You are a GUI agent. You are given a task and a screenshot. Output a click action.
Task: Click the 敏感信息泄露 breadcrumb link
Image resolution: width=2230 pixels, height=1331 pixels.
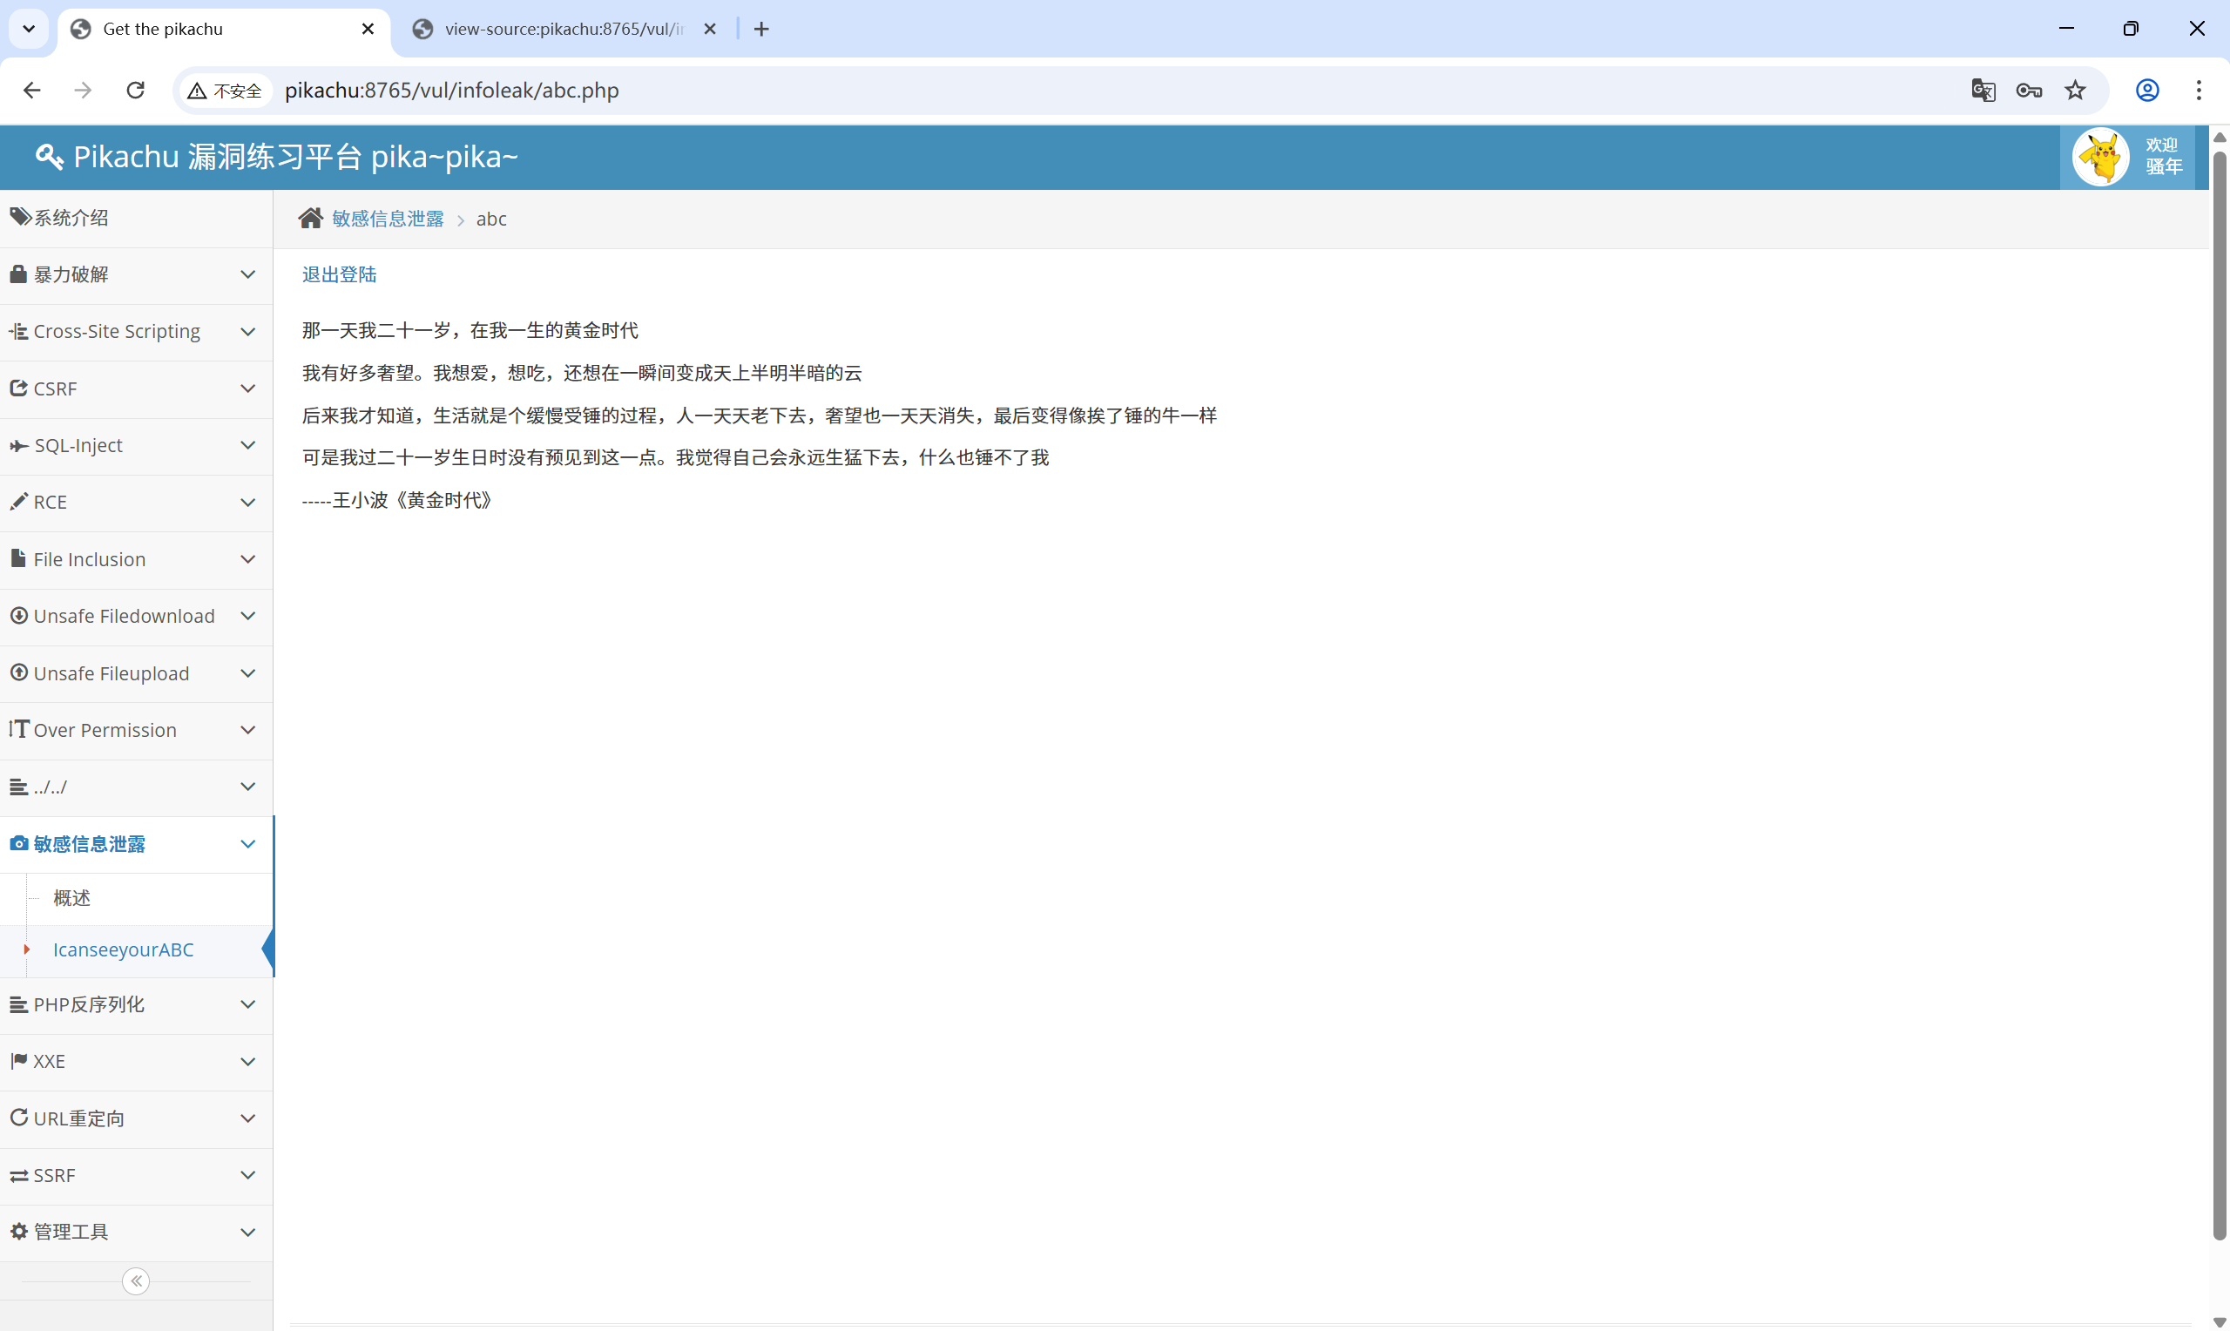(388, 219)
